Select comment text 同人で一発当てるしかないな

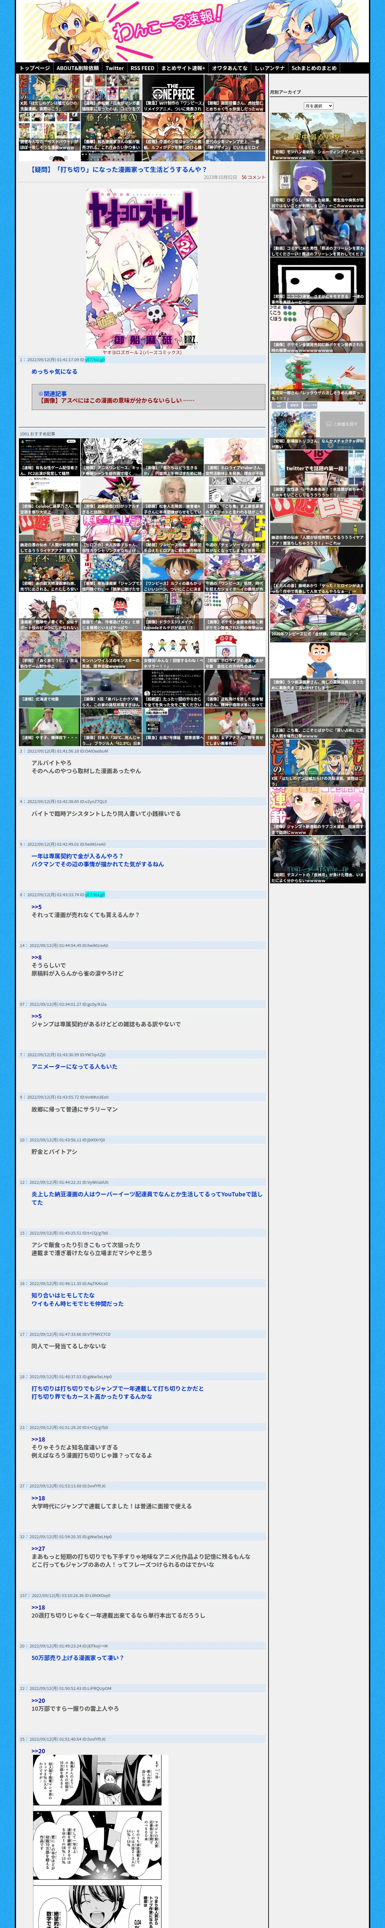tap(69, 1346)
